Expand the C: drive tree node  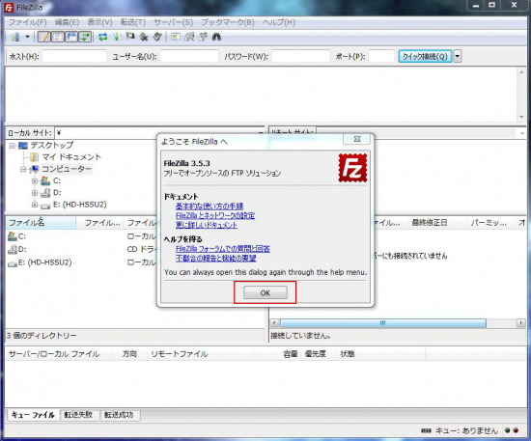pos(35,181)
